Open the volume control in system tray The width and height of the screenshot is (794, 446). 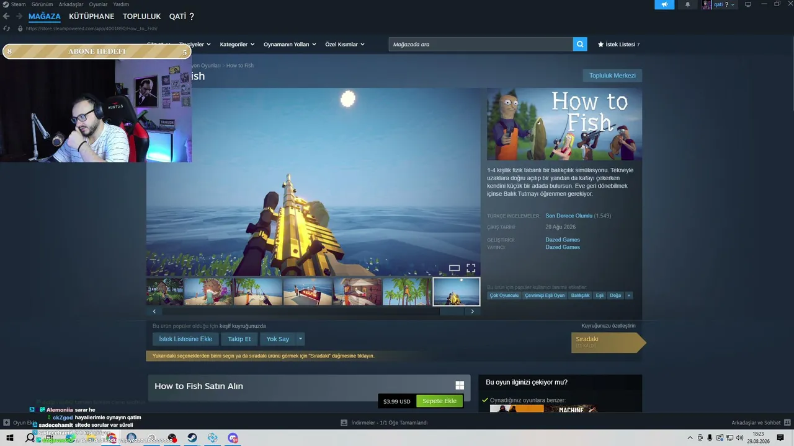[739, 438]
